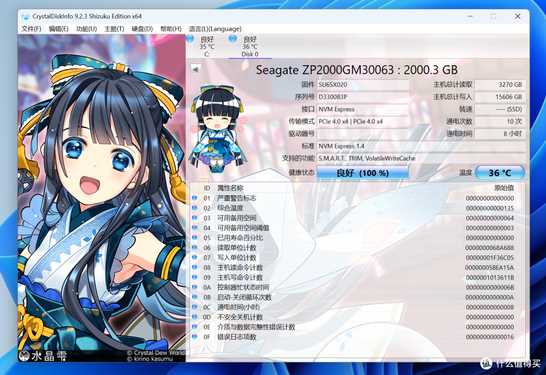Select attribute row 08 主机读命令计数

coord(353,268)
